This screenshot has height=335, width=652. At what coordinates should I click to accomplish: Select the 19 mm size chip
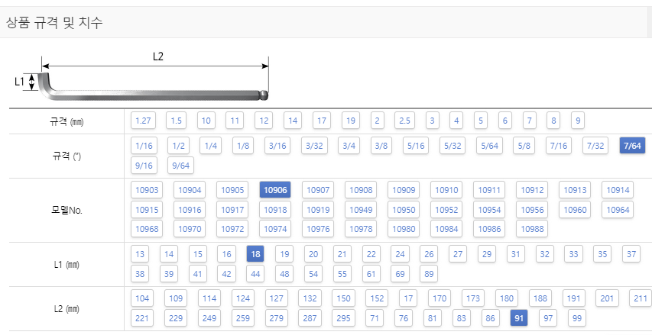[351, 121]
